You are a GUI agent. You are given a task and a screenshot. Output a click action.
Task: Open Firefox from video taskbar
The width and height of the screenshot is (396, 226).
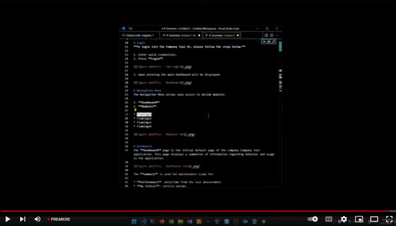pos(162,222)
